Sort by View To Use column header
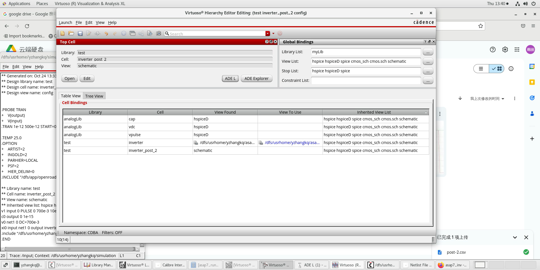The image size is (540, 270). [x=290, y=112]
